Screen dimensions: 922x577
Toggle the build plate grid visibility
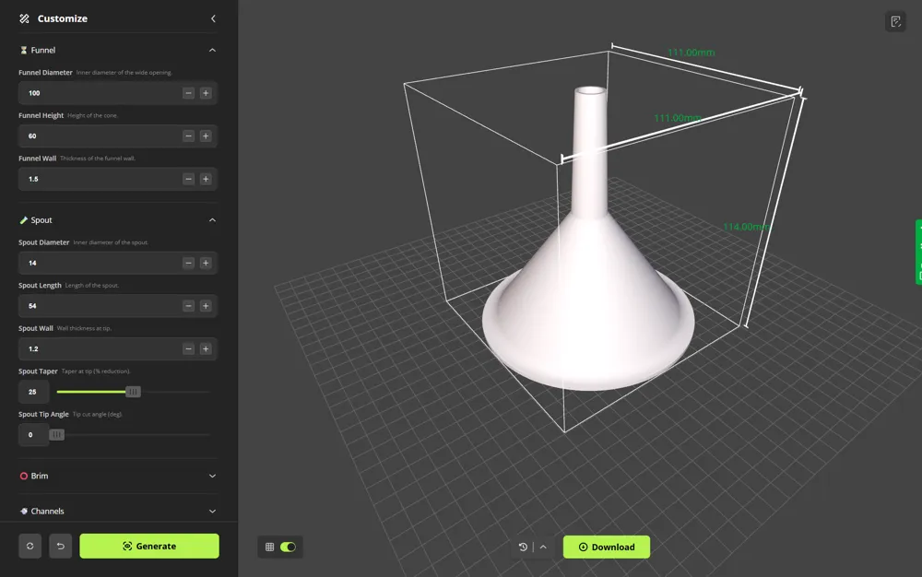pyautogui.click(x=289, y=547)
